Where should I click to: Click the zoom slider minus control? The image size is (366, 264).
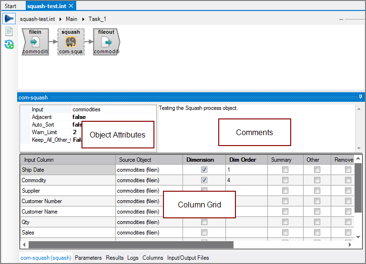341,19
